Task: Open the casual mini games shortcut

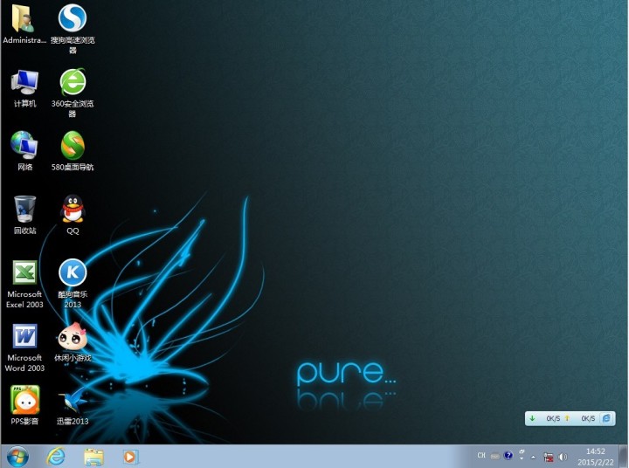Action: (x=73, y=337)
